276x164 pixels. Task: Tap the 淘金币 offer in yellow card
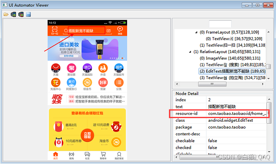(x=110, y=142)
